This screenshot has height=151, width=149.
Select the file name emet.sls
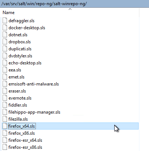pyautogui.click(x=17, y=77)
